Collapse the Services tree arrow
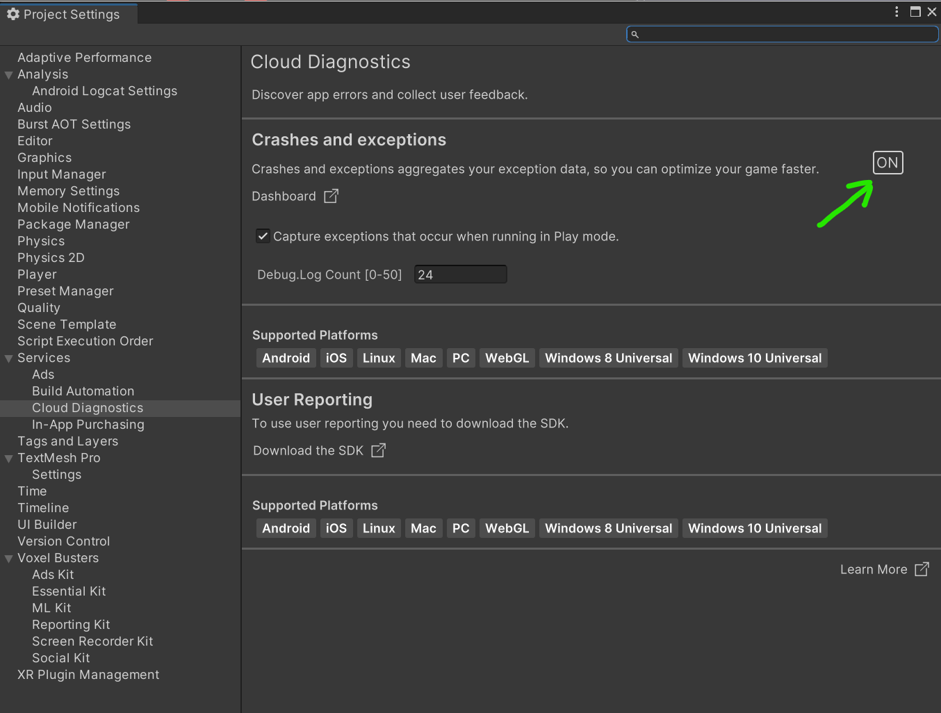The height and width of the screenshot is (713, 941). click(x=9, y=359)
